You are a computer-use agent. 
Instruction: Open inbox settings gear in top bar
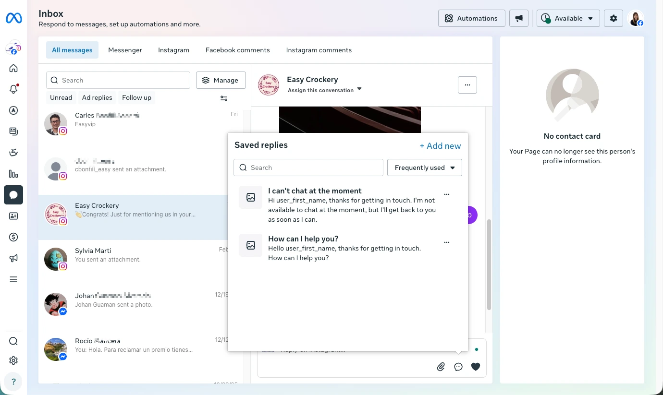click(614, 18)
